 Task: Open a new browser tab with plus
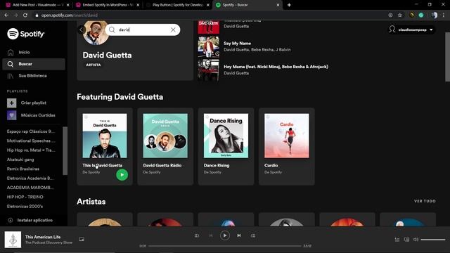pyautogui.click(x=289, y=5)
